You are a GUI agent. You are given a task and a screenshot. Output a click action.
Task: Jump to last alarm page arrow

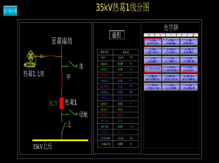(182, 35)
